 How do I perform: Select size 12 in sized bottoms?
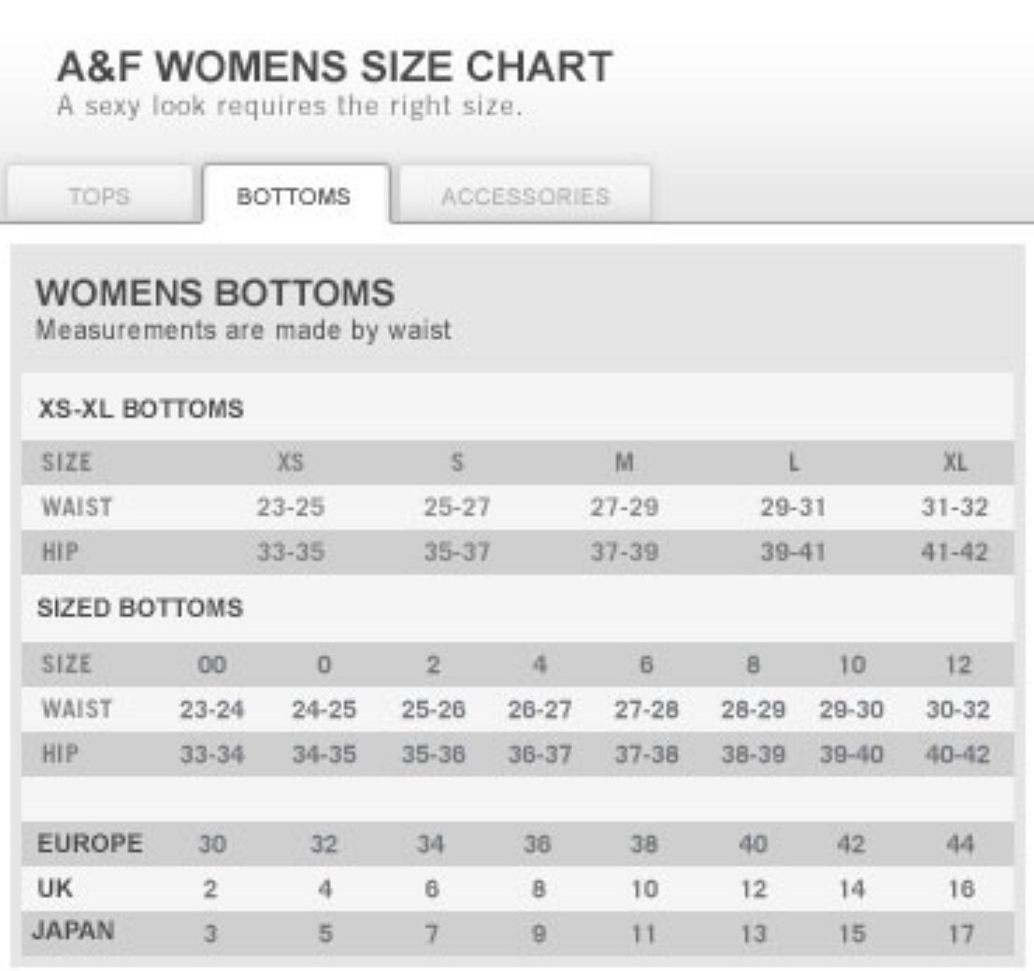tap(957, 665)
